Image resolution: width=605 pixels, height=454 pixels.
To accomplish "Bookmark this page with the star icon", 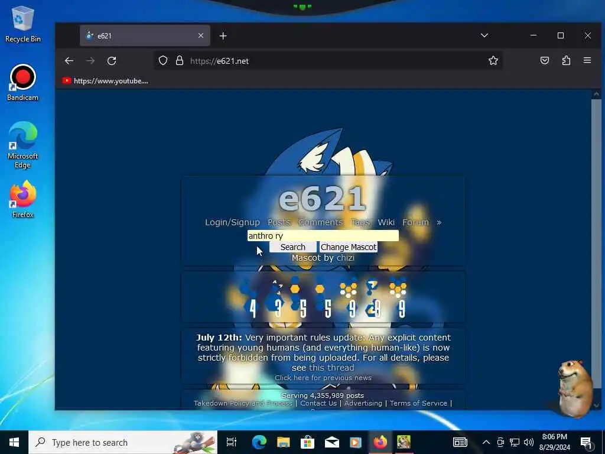I will (493, 61).
